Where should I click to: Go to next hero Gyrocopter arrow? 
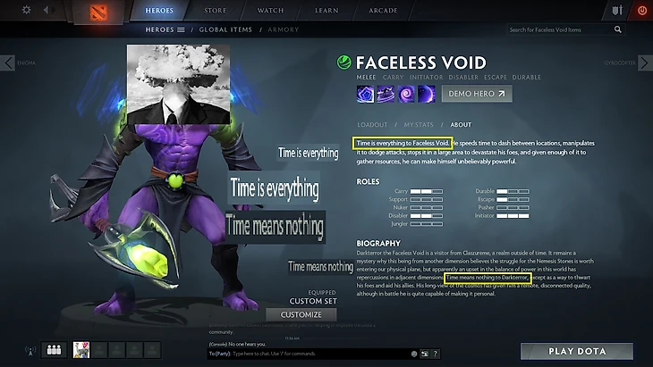[645, 63]
